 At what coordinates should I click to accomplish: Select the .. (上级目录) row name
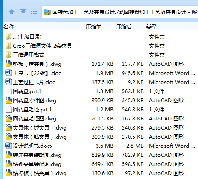point(27,37)
